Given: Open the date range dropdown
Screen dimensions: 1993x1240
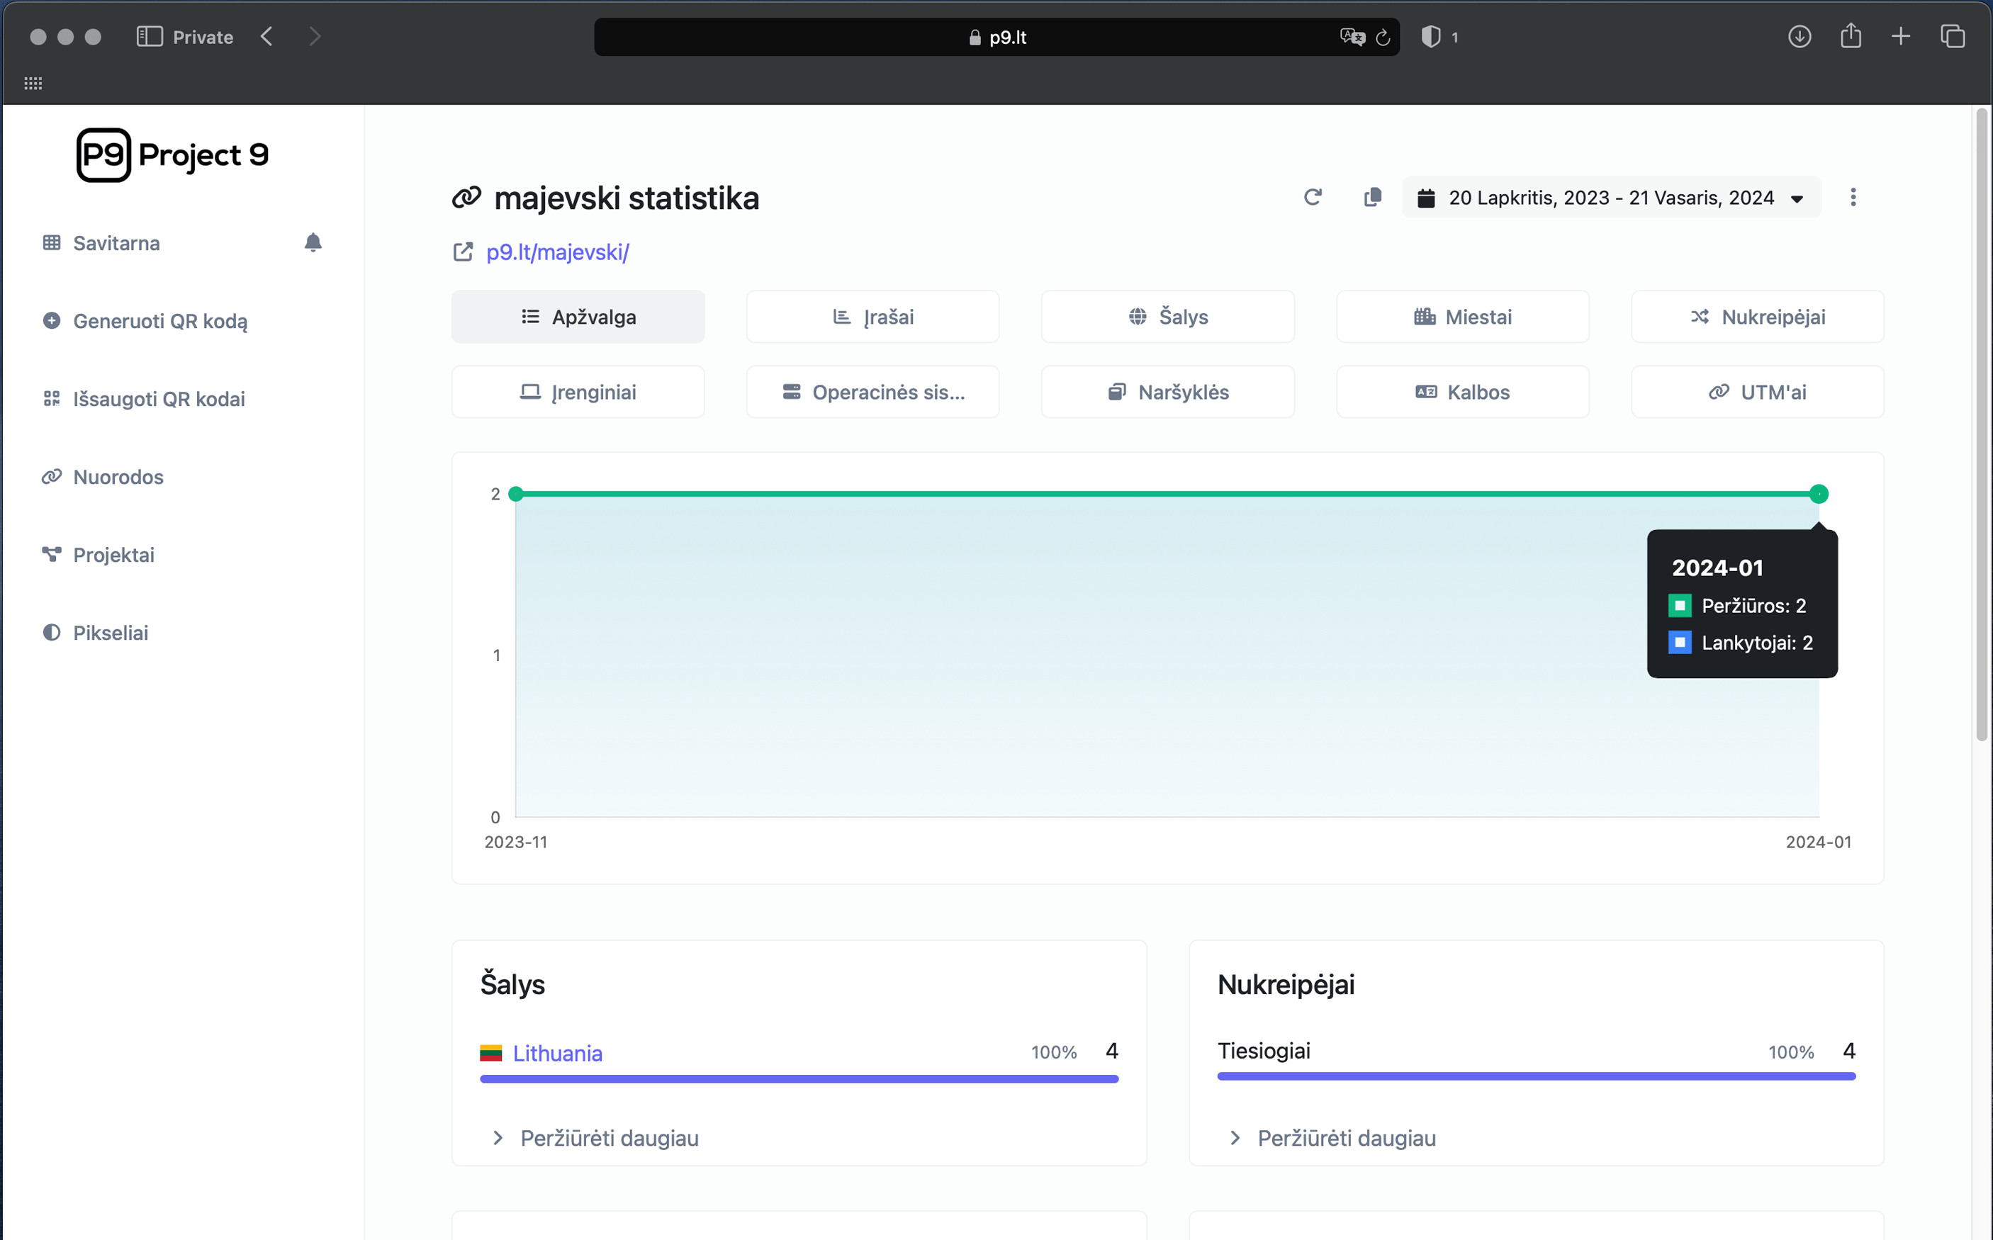Looking at the screenshot, I should [x=1611, y=198].
